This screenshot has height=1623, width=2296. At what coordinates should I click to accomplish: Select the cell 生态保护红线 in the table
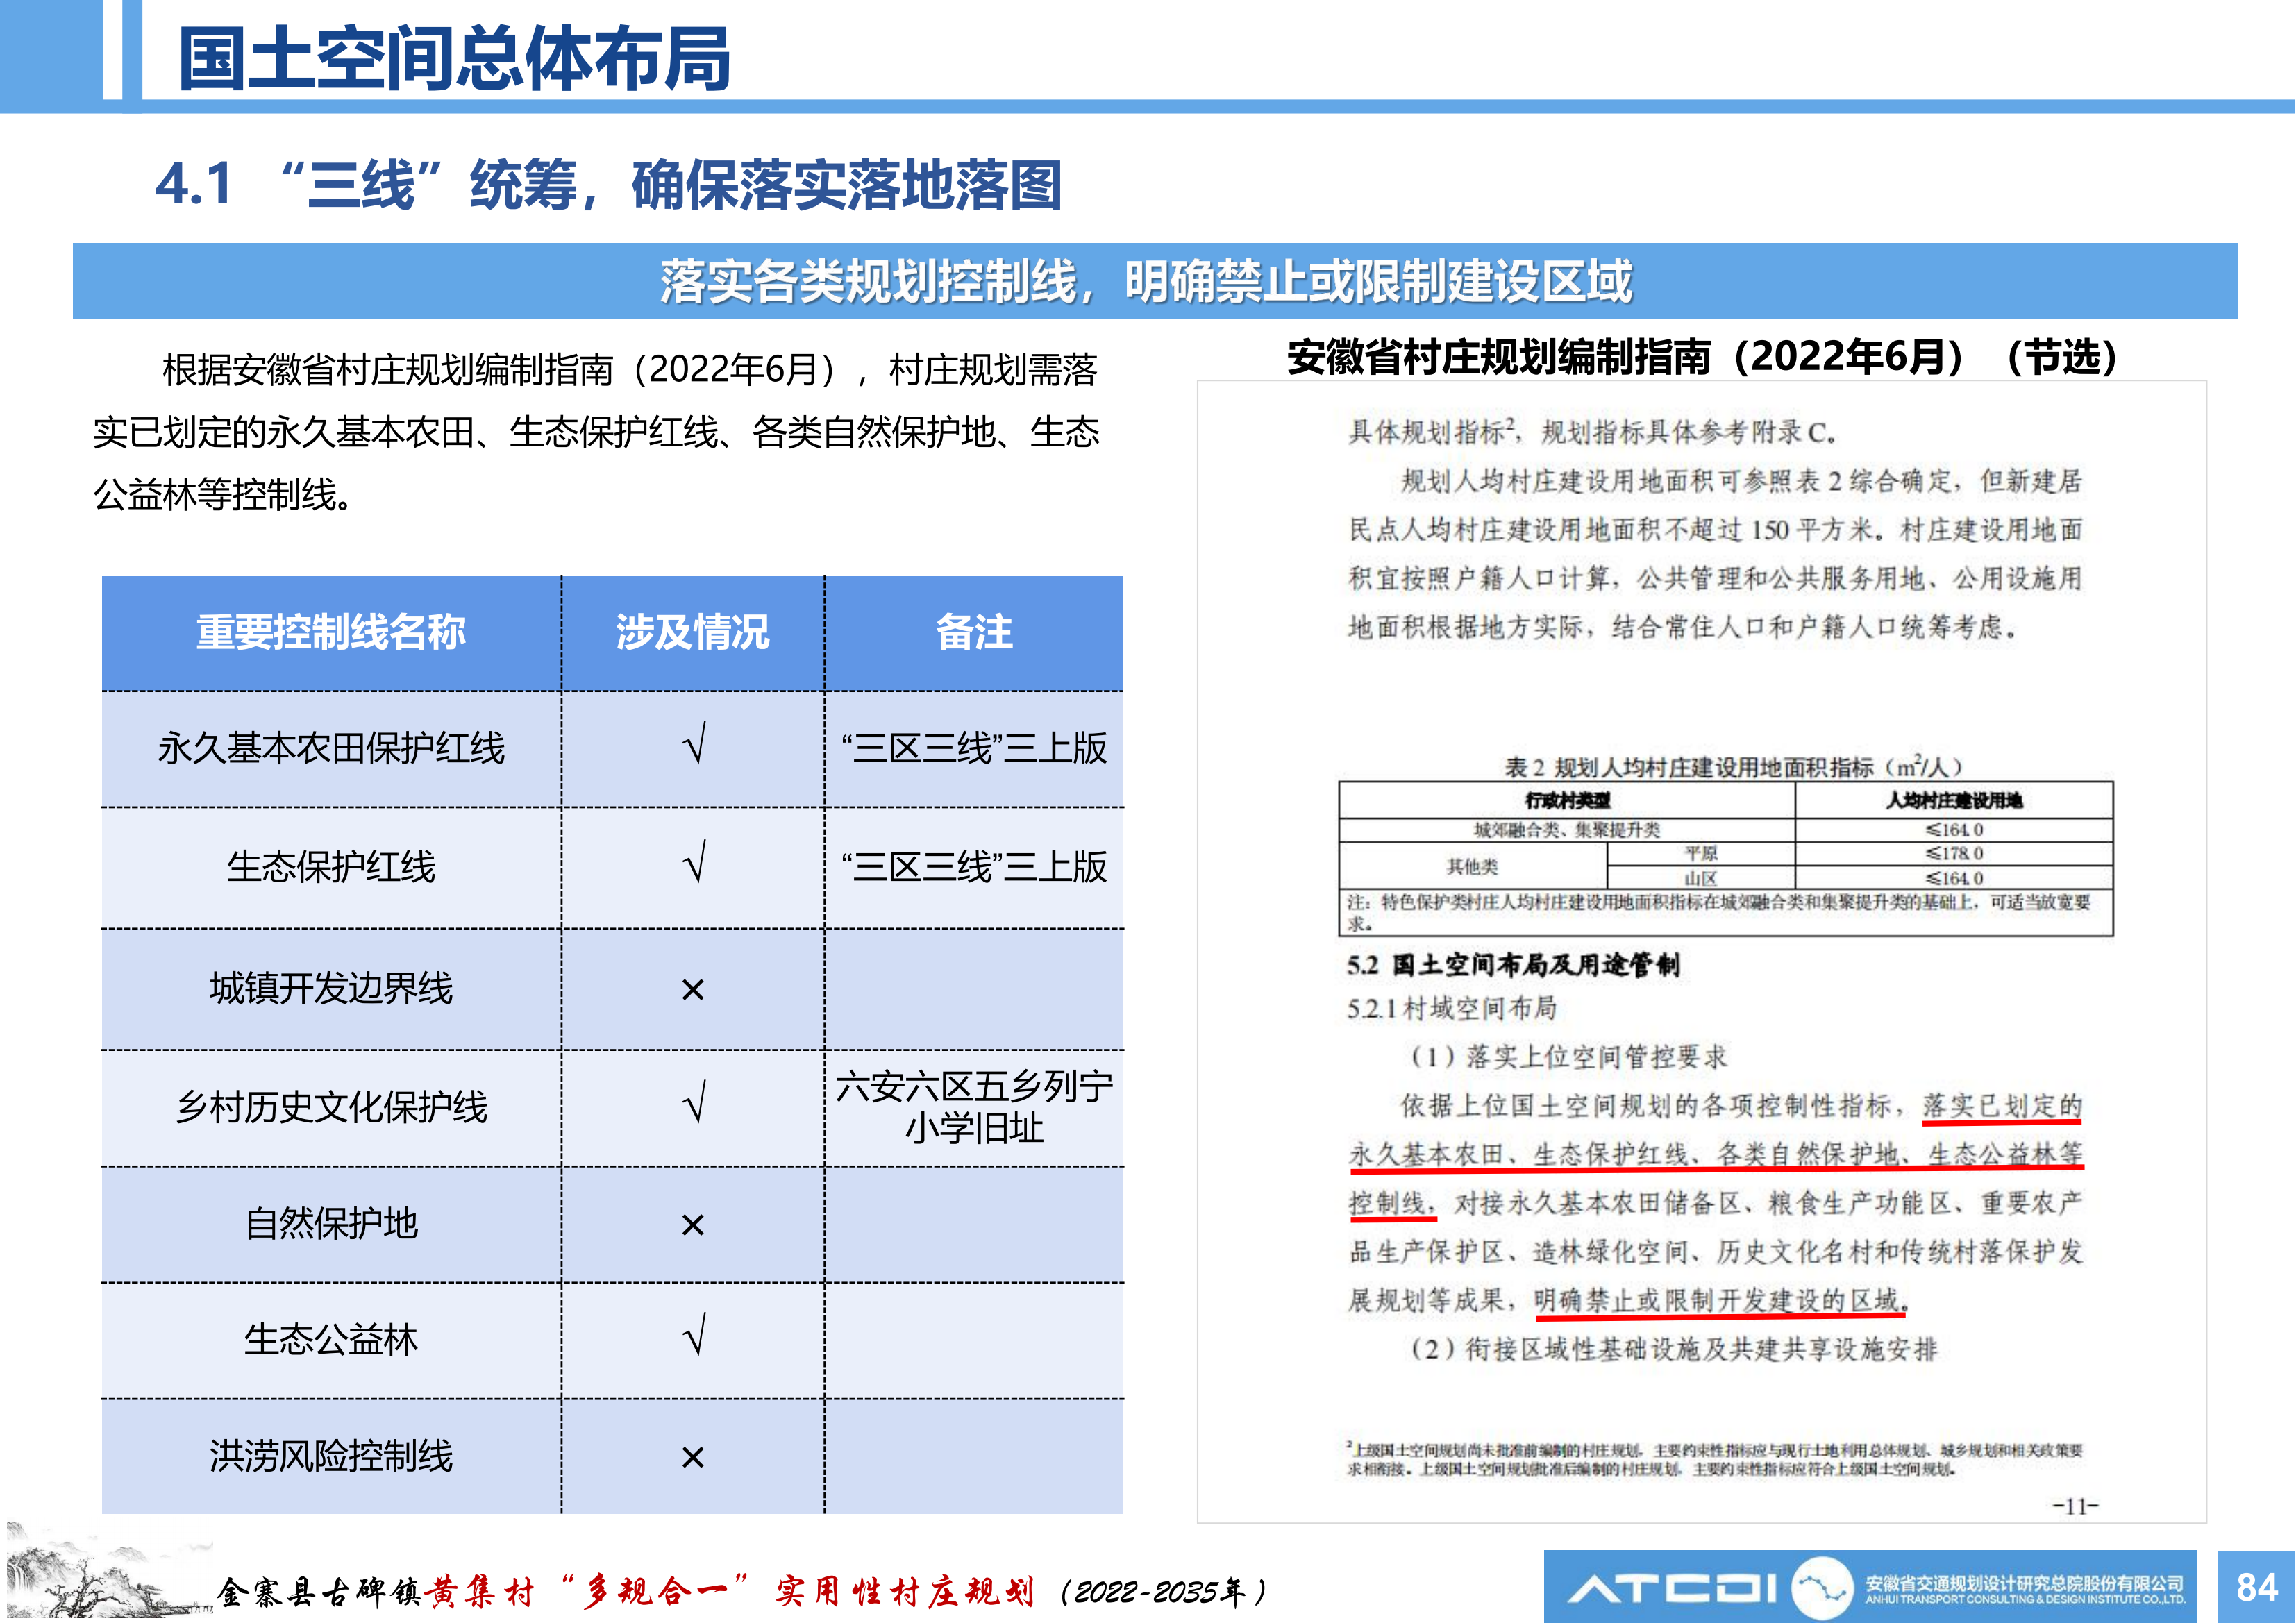[x=331, y=867]
